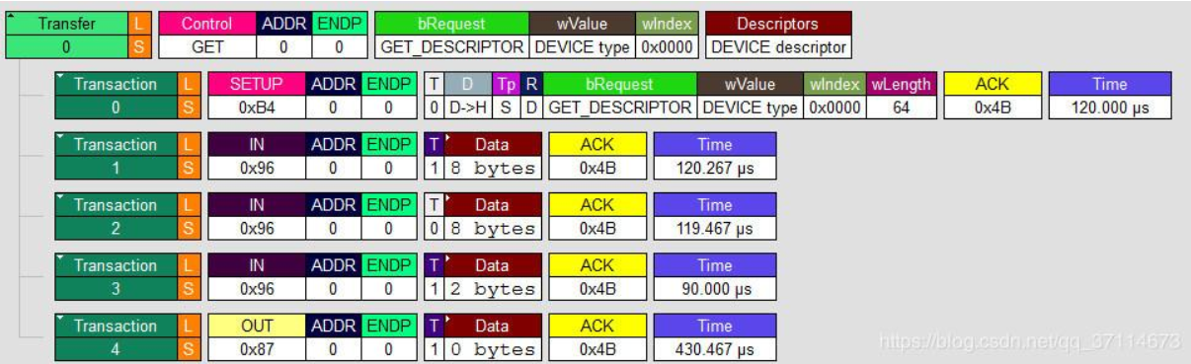Viewport: 1191px width, 364px height.
Task: Expand the Transaction 1 disclosure triangle
Action: (61, 136)
